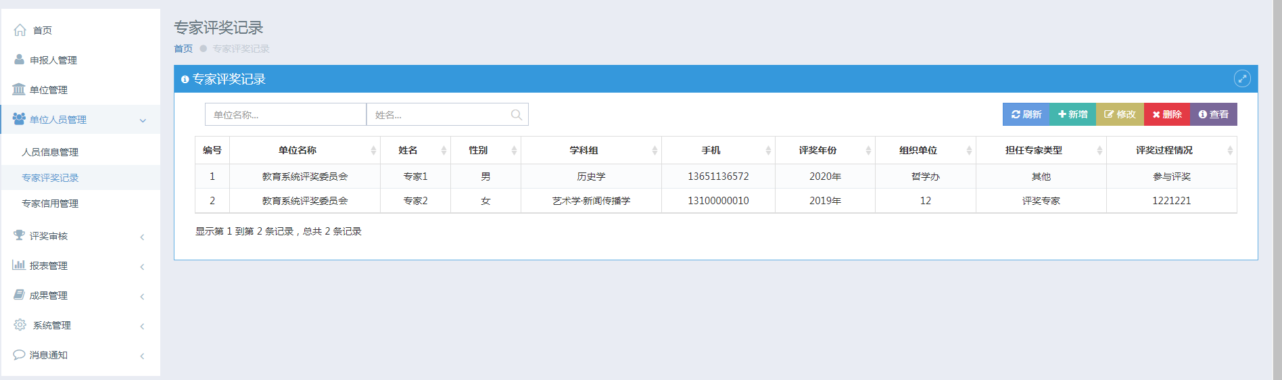Click the 刷新 refresh button
The width and height of the screenshot is (1282, 380).
point(1026,114)
